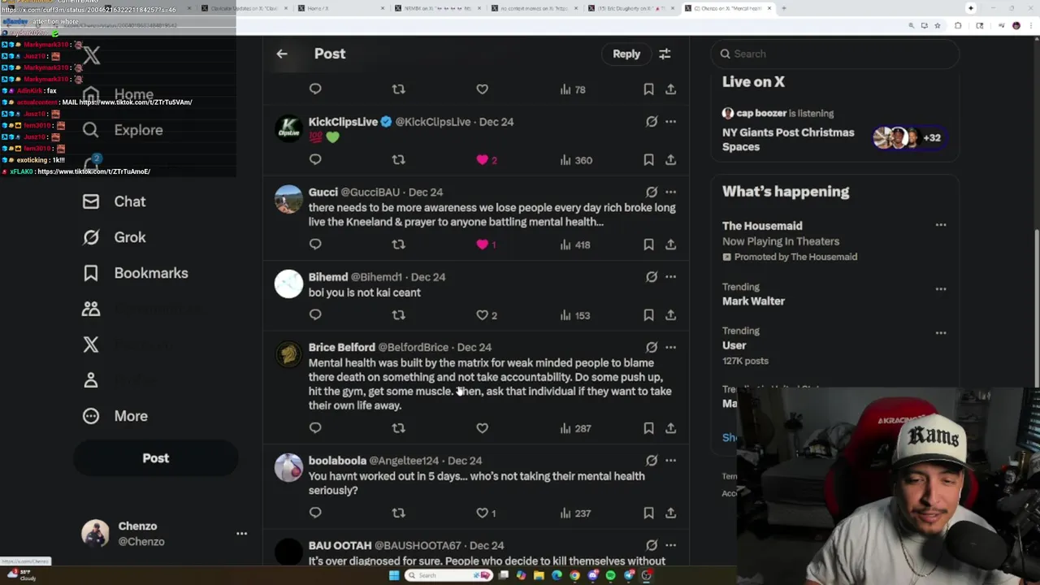
Task: Open more options for User trend
Action: (x=941, y=332)
